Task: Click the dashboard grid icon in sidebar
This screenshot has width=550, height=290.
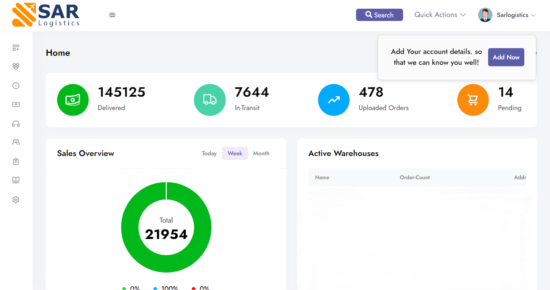Action: tap(16, 47)
